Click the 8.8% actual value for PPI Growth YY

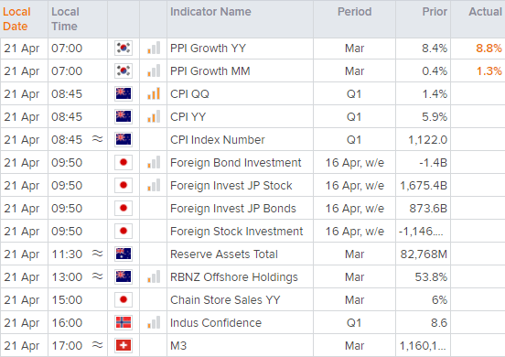489,49
